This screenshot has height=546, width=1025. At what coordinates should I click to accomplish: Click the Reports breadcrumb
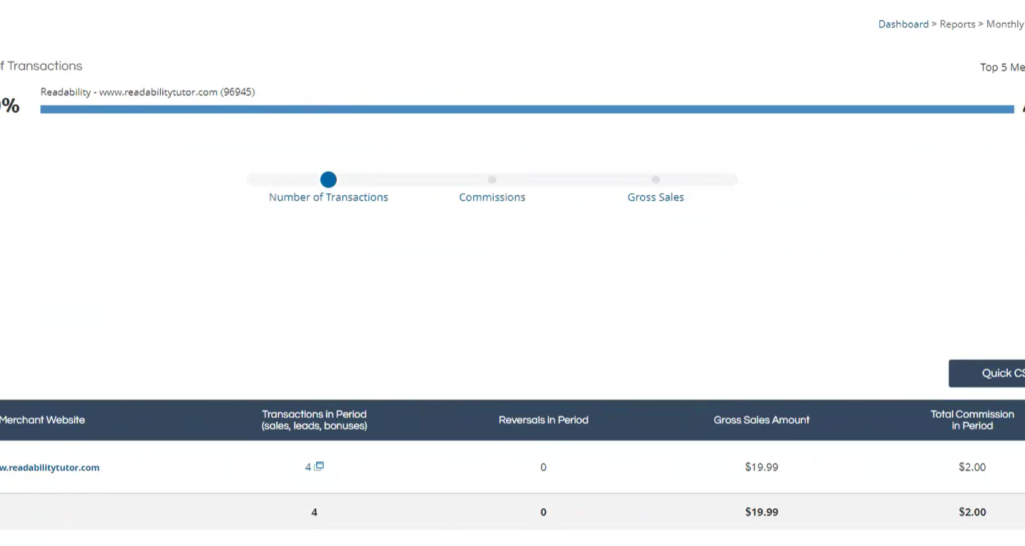pos(957,24)
